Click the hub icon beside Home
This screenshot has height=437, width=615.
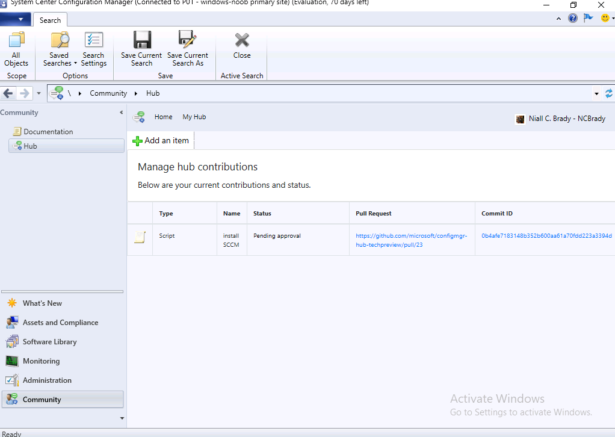pos(139,117)
